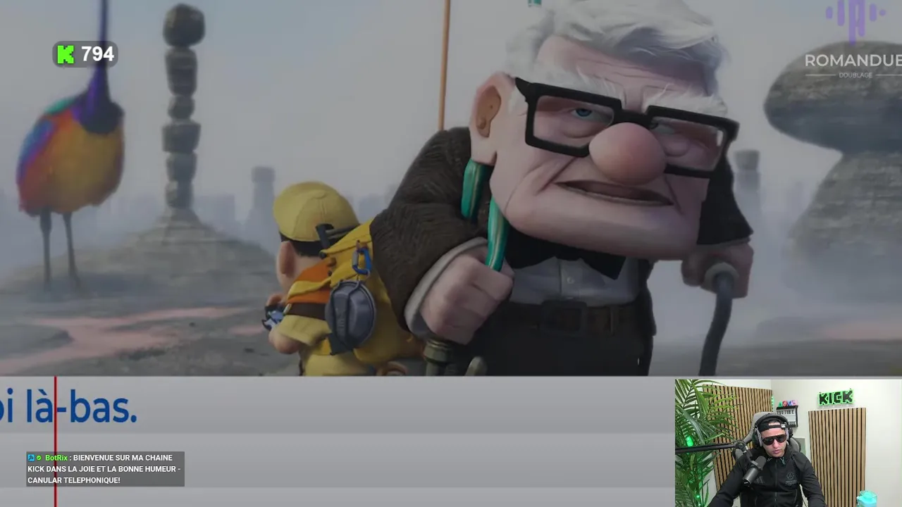Viewport: 902px width, 507px height.
Task: Click the green Kick viewer count icon
Action: pyautogui.click(x=66, y=54)
